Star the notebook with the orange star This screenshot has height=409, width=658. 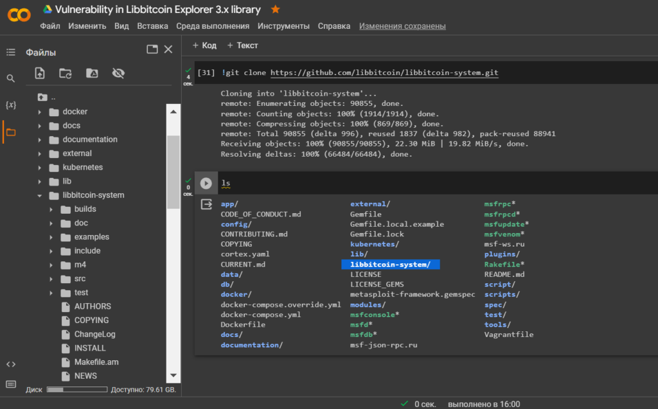[275, 9]
